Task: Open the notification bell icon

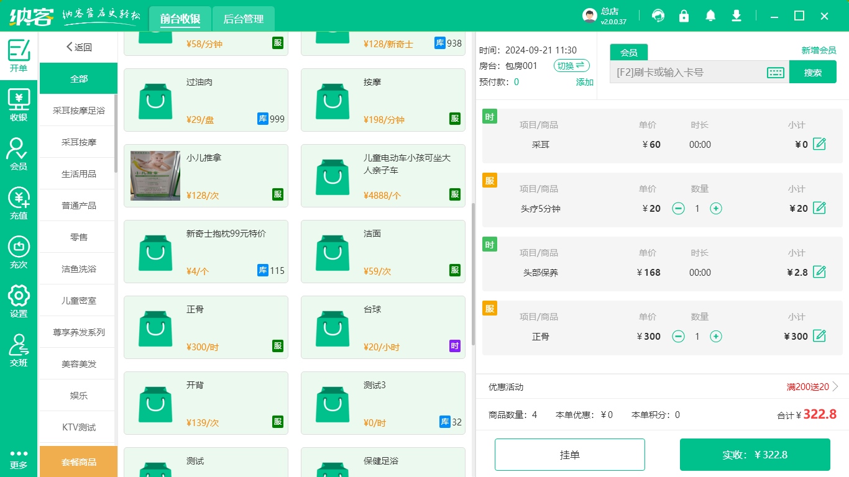Action: coord(710,16)
